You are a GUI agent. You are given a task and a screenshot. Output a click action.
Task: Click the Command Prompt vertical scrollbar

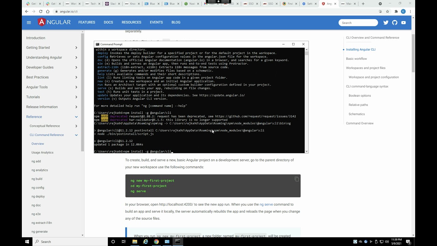(x=306, y=100)
